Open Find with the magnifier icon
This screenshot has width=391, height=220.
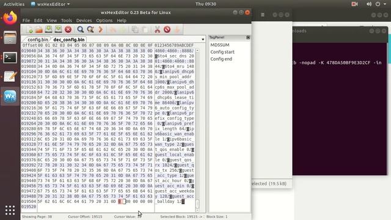(80, 29)
